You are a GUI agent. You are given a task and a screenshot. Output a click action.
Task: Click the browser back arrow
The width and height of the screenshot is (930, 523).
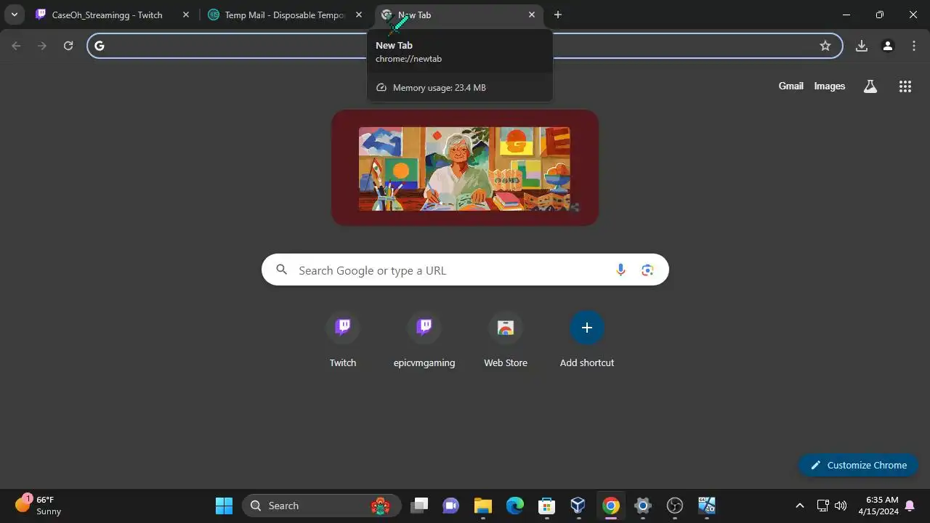click(x=17, y=46)
